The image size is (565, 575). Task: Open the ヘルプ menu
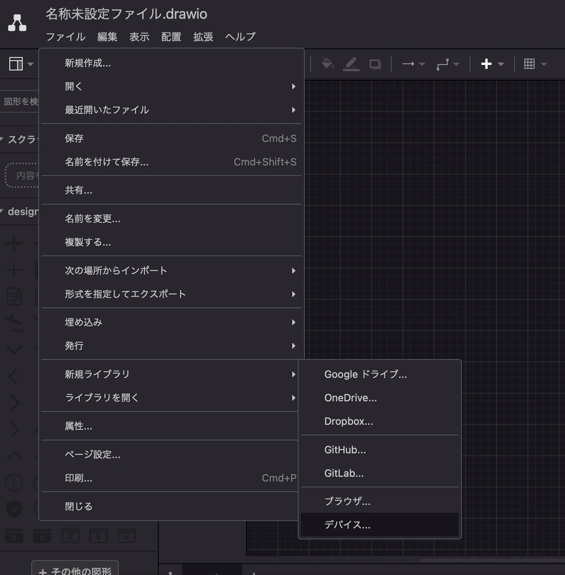240,37
